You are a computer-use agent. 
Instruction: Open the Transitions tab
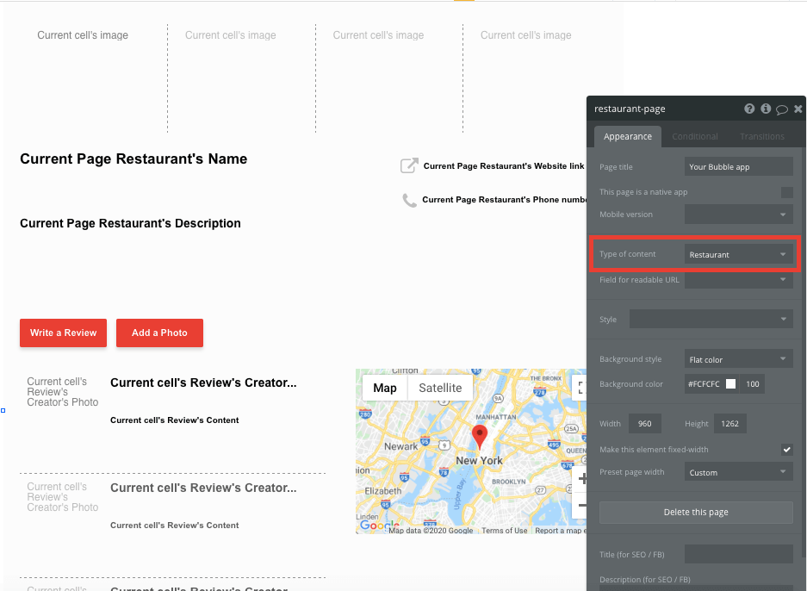[x=762, y=135]
